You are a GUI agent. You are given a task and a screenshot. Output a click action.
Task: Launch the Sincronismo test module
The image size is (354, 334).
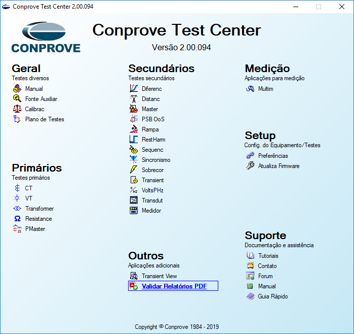click(x=156, y=160)
